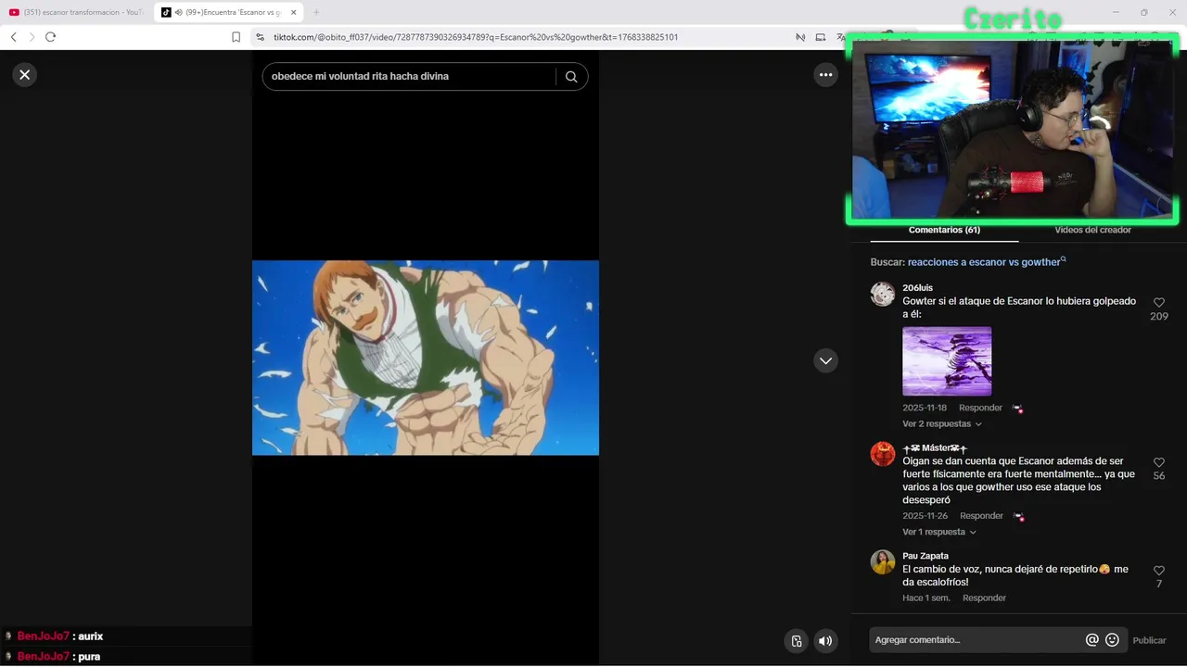This screenshot has height=667, width=1187.
Task: Like Pau Zapata's comment
Action: tap(1158, 571)
